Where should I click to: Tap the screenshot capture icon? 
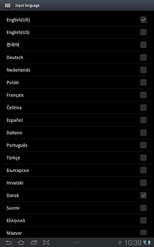(x=46, y=242)
